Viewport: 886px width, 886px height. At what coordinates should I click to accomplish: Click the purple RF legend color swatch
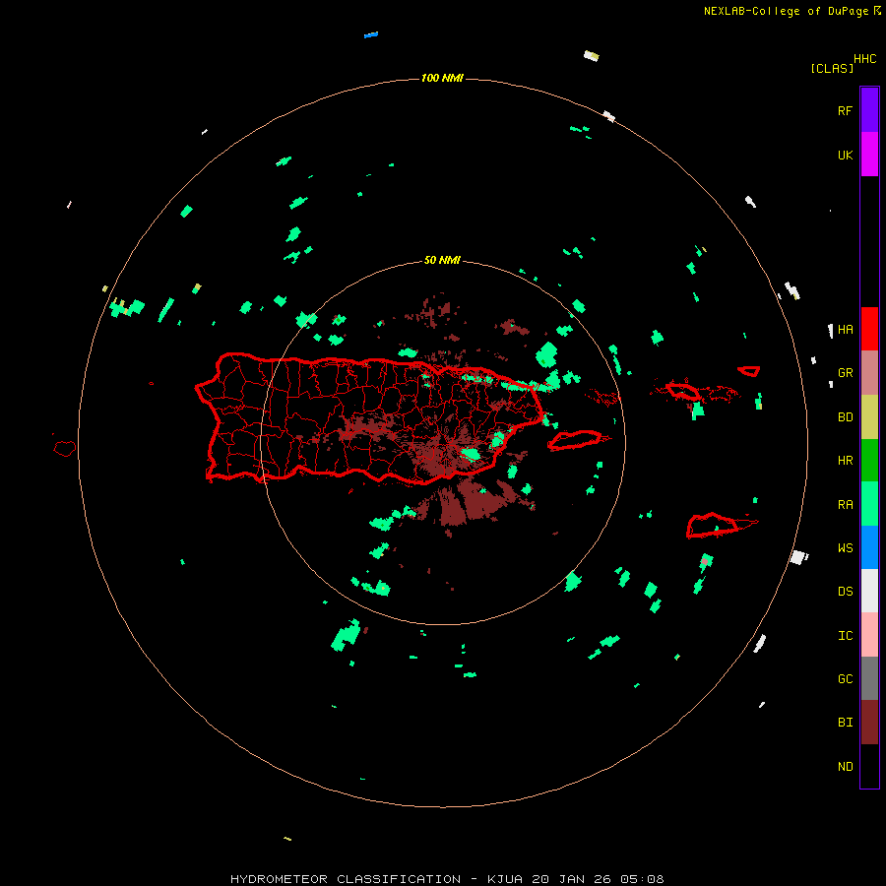(869, 110)
